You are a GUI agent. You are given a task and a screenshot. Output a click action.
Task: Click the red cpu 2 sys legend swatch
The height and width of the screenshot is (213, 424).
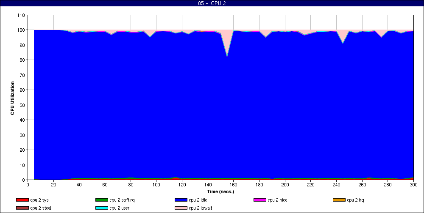22,200
